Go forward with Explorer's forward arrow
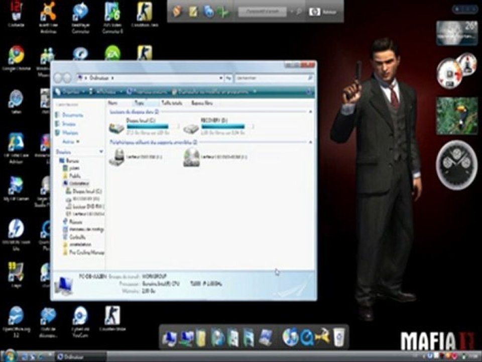 pos(67,78)
